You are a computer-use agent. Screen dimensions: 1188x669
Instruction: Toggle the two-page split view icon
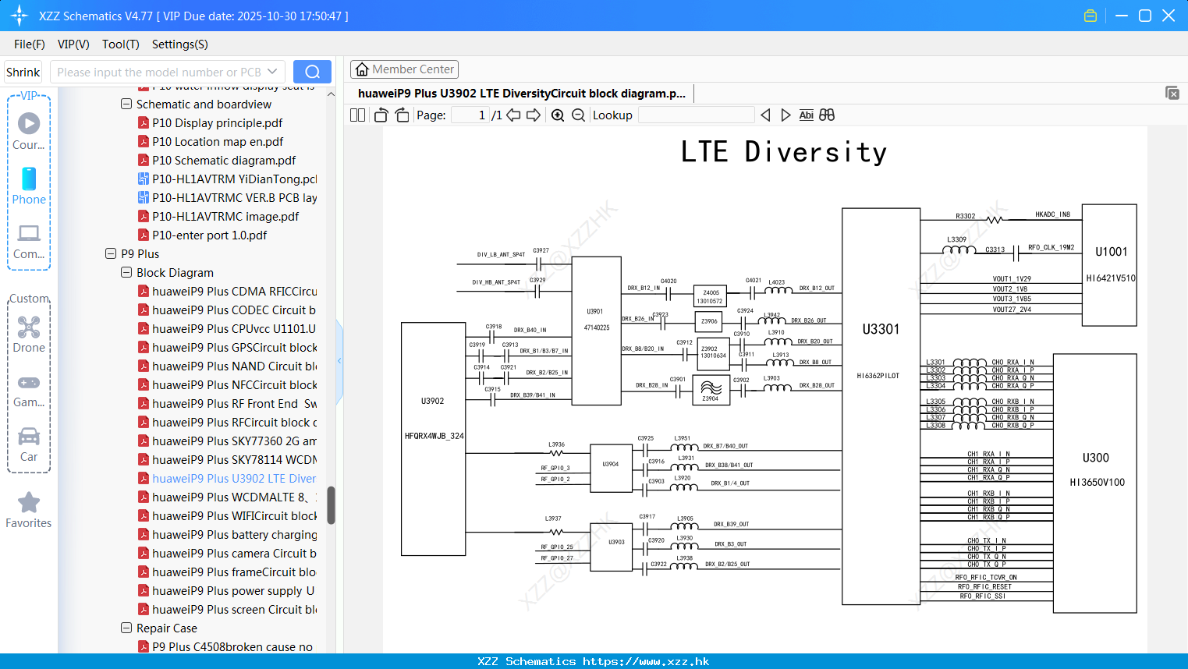tap(357, 115)
